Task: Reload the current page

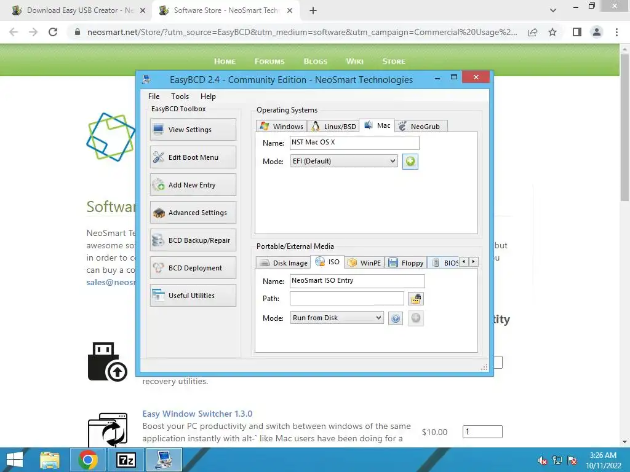Action: [x=53, y=32]
